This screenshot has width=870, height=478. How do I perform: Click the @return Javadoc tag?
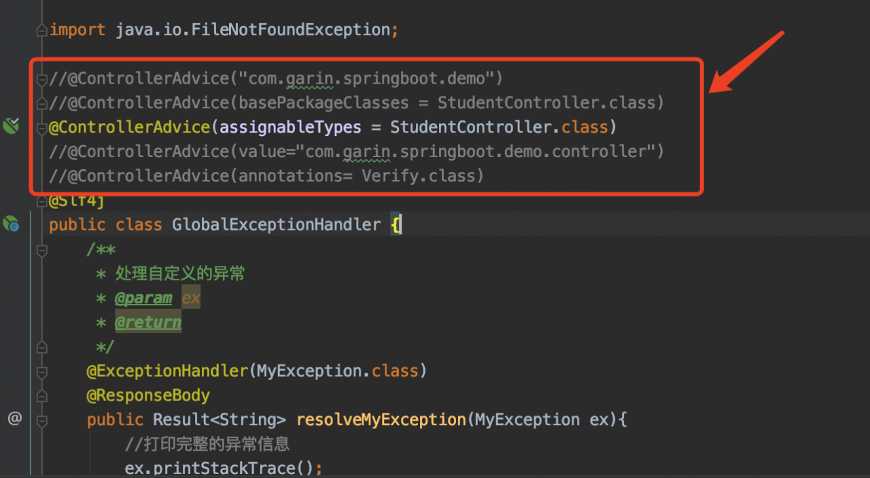coord(147,322)
